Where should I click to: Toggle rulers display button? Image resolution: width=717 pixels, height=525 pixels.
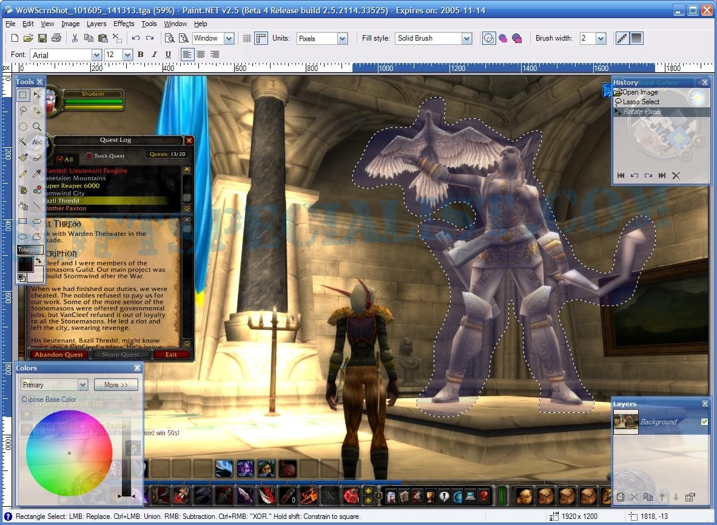coord(261,38)
